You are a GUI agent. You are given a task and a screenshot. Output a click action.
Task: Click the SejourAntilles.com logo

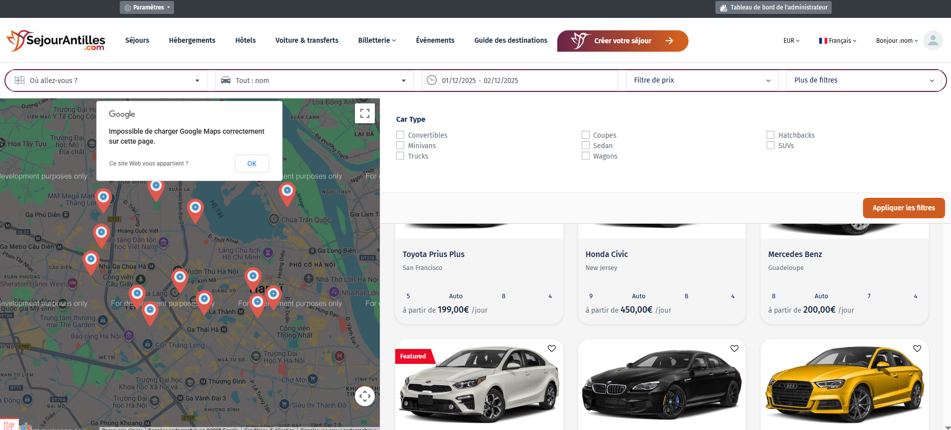tap(56, 41)
